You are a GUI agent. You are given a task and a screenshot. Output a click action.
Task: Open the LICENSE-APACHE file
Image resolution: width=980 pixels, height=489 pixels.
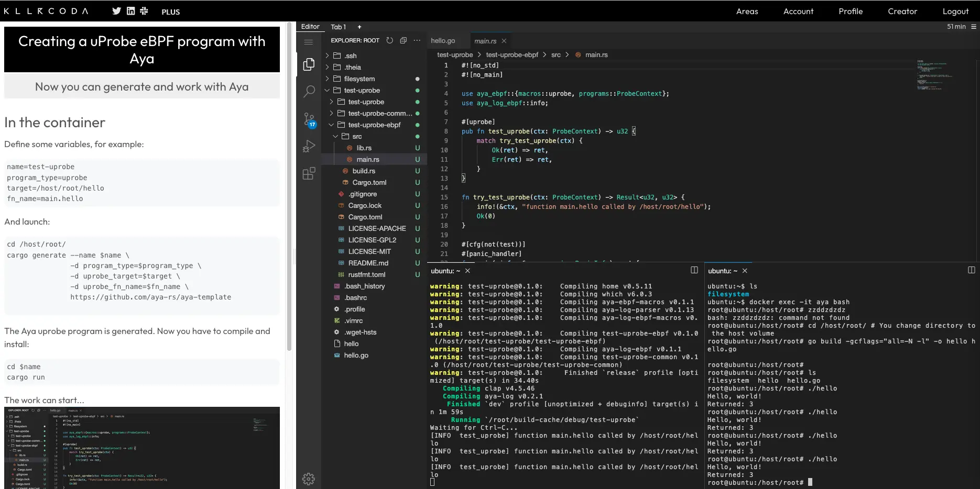point(374,228)
